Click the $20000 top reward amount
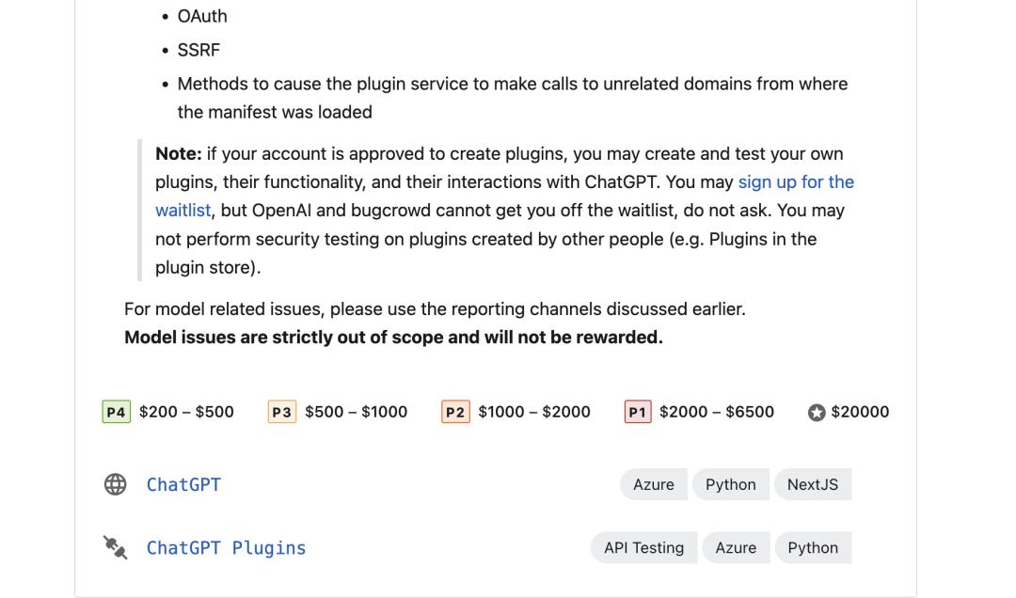Screen dimensions: 1016x598 [x=859, y=412]
